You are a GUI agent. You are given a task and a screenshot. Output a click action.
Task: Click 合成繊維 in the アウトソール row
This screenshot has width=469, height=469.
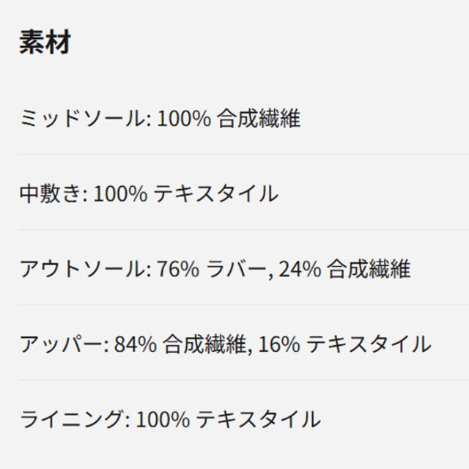click(369, 270)
